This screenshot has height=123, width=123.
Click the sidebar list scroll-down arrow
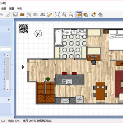pyautogui.click(x=8, y=90)
